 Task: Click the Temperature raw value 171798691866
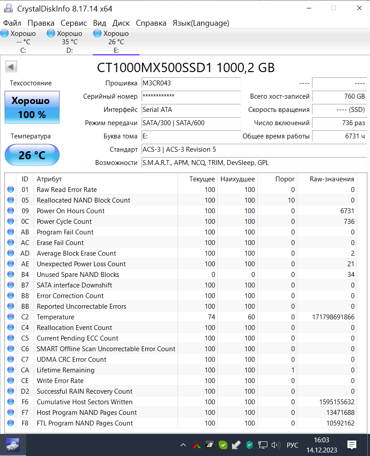tap(333, 317)
